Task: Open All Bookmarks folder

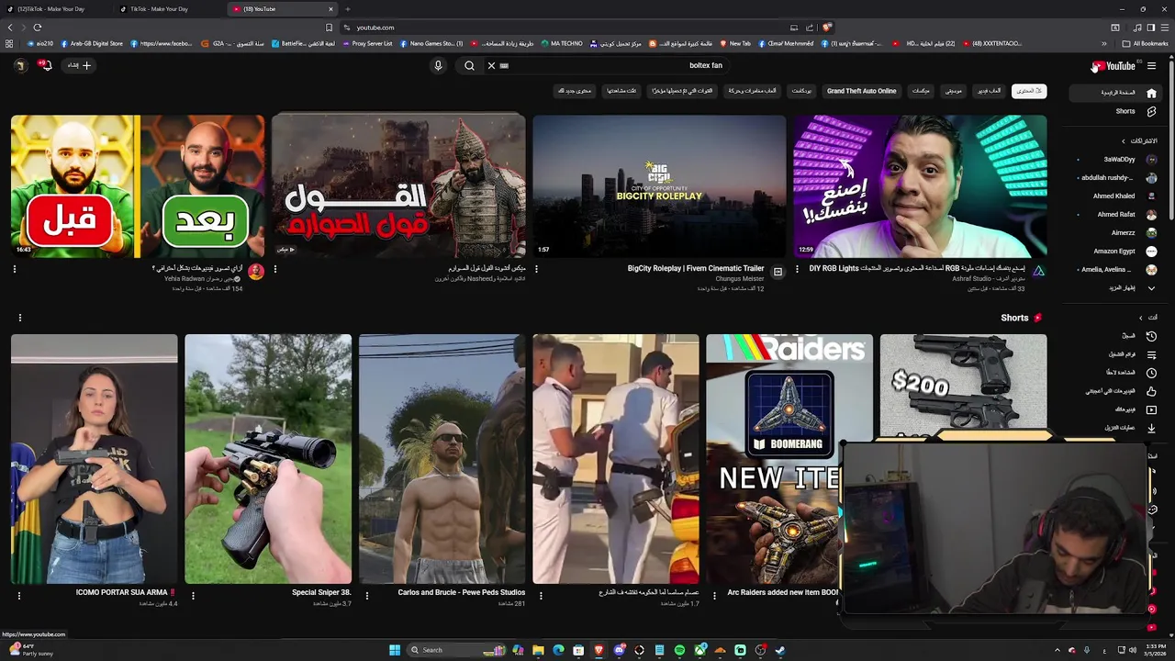Action: [1145, 43]
